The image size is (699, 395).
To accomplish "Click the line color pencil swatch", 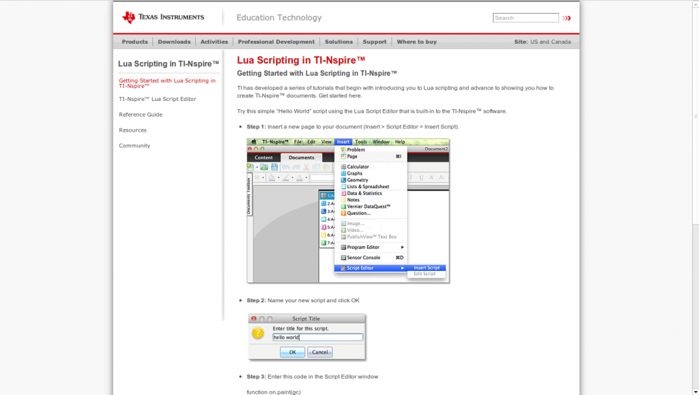I will 286,177.
